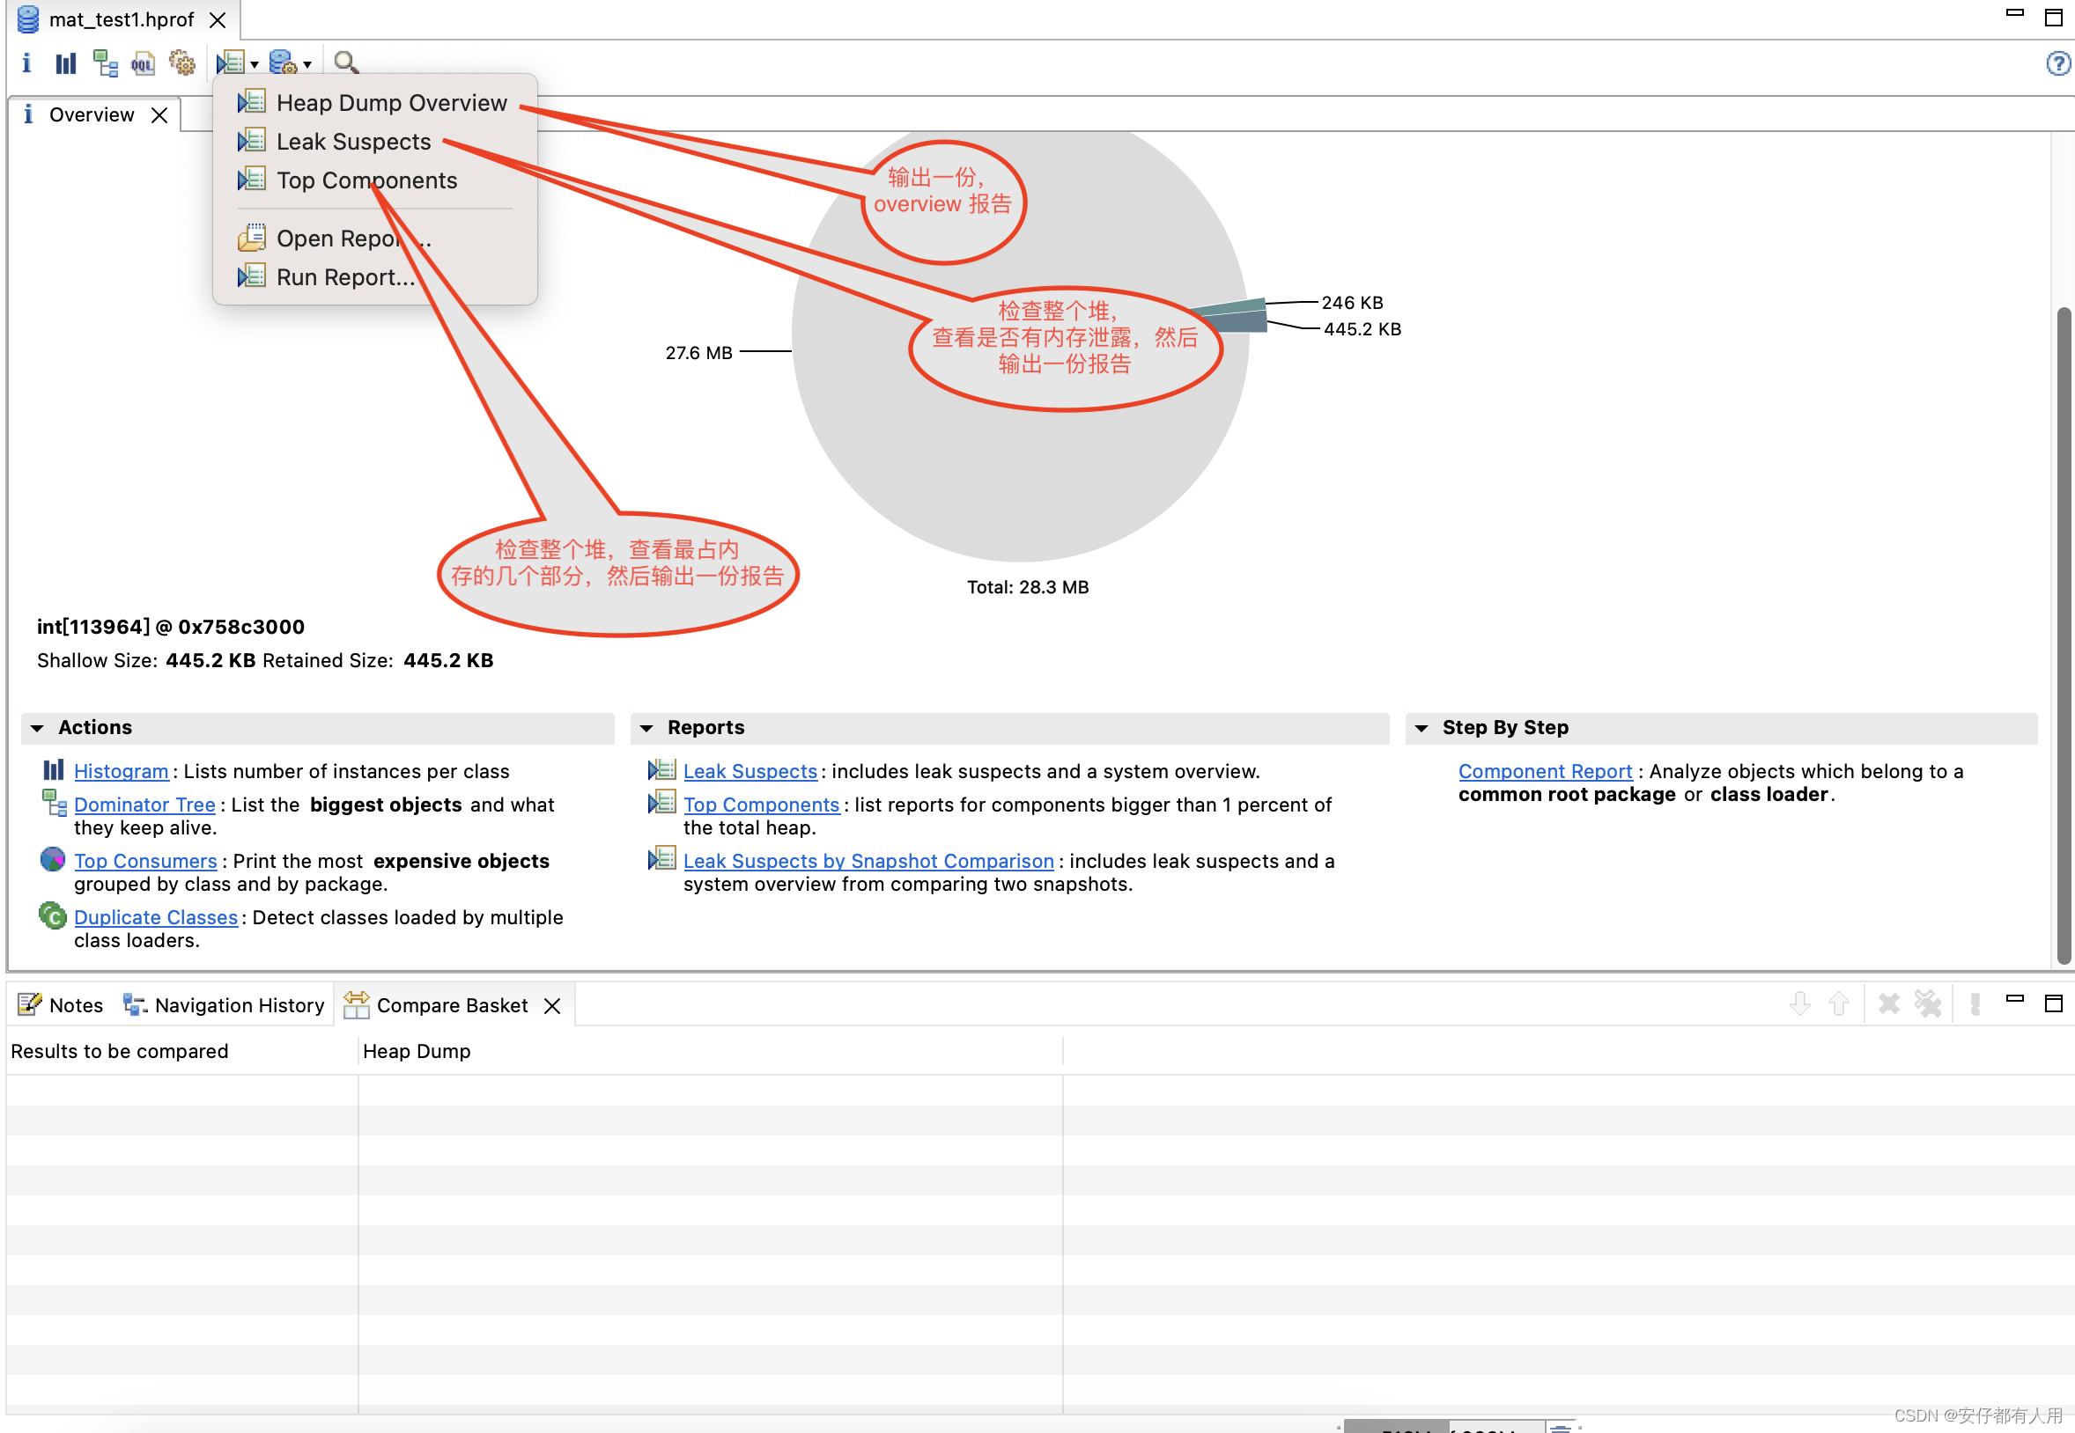Click the Open Report folder icon
2075x1433 pixels.
[251, 238]
